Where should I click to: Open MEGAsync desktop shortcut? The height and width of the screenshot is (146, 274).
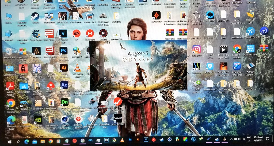90,33
